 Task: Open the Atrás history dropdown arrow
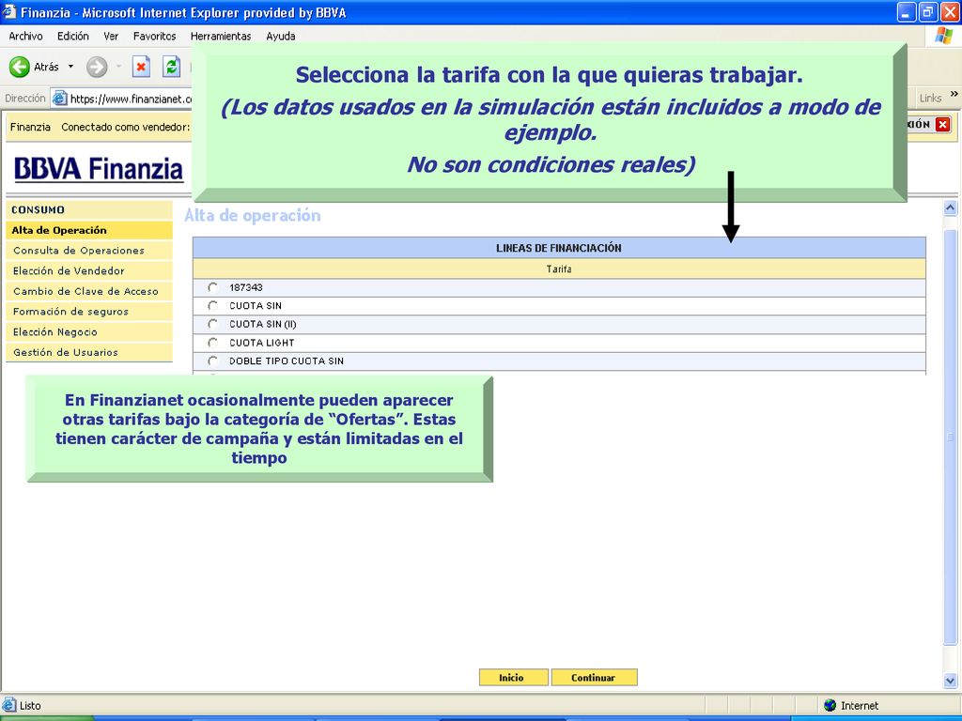70,67
